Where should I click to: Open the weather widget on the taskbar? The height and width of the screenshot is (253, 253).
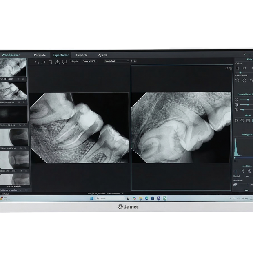point(5,198)
